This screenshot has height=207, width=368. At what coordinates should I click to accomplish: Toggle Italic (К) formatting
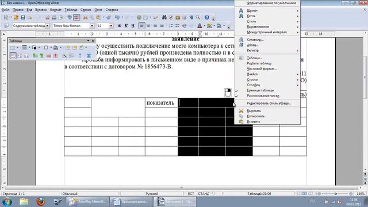(126, 26)
